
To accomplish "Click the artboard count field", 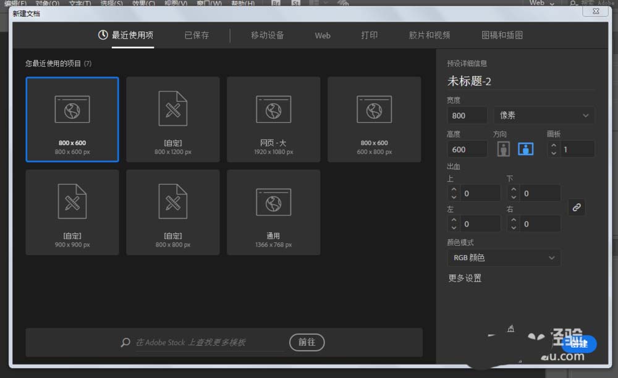I will pyautogui.click(x=577, y=149).
